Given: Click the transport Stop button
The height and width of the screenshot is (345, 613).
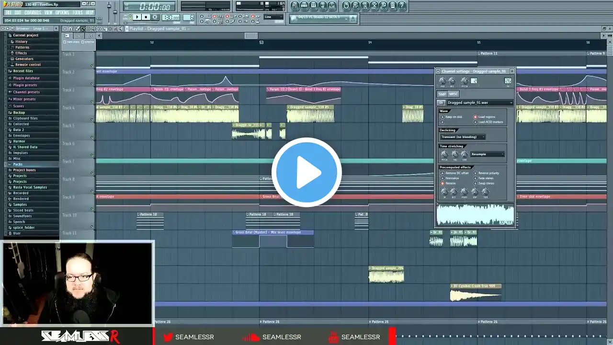Looking at the screenshot, I should click(x=146, y=17).
